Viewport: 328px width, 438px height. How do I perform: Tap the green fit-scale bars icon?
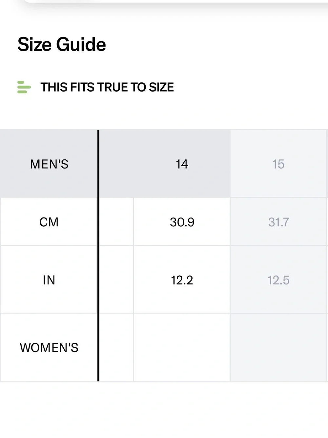[24, 87]
